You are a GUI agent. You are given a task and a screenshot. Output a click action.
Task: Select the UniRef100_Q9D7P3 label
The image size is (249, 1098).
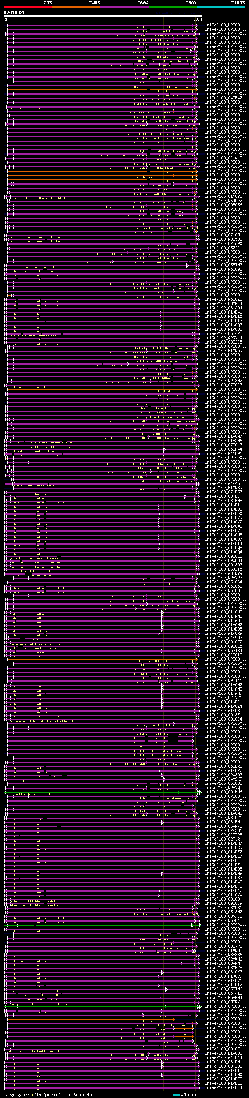click(223, 946)
